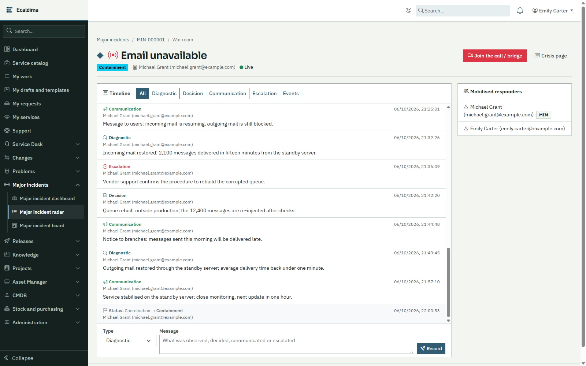
Task: Expand CMDB menu
Action: (44, 295)
